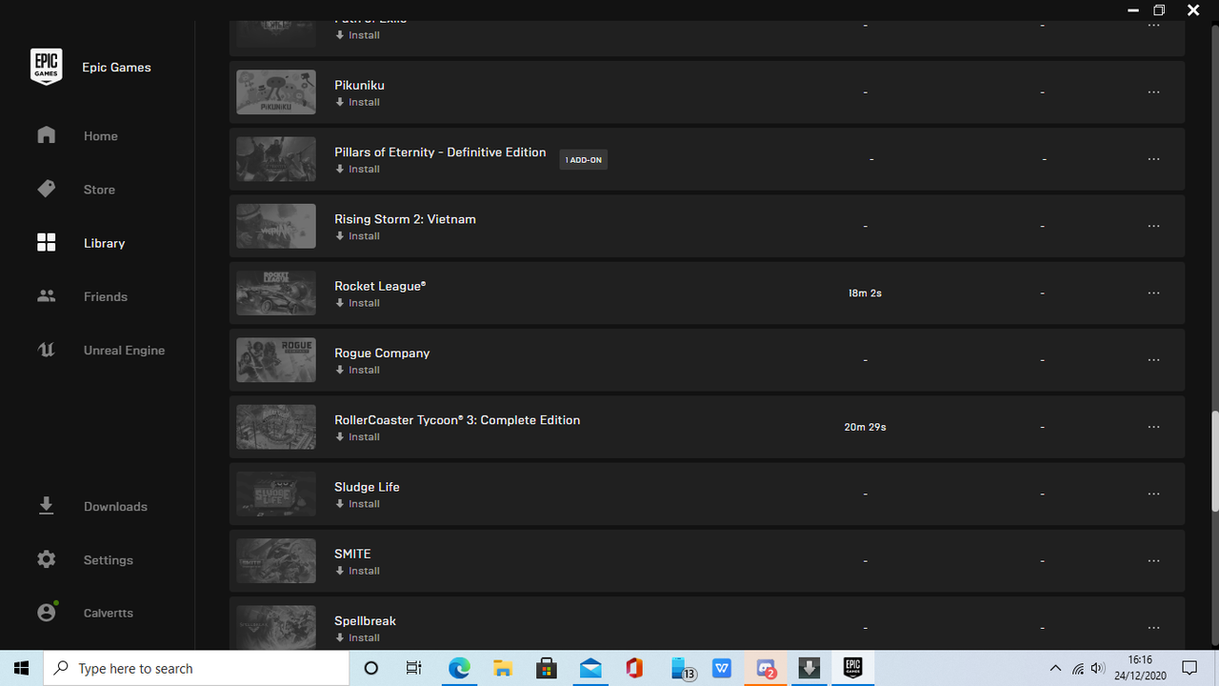Screen dimensions: 1219x686
Task: Open Cortana circle icon on taskbar
Action: click(x=371, y=668)
